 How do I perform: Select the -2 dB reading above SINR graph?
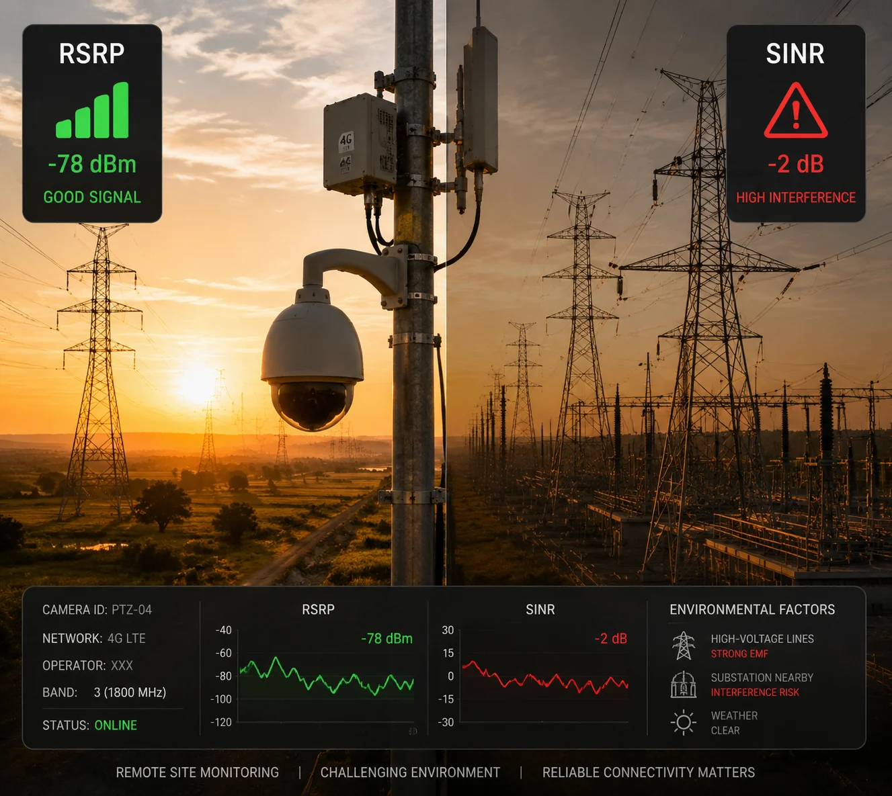coord(611,639)
